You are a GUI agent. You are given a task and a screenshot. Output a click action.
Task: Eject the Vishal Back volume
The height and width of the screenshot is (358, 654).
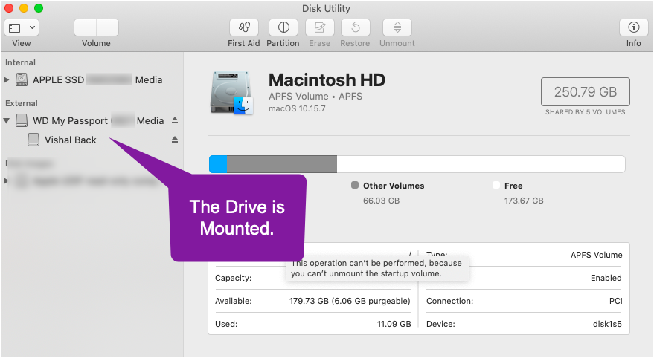click(x=175, y=140)
